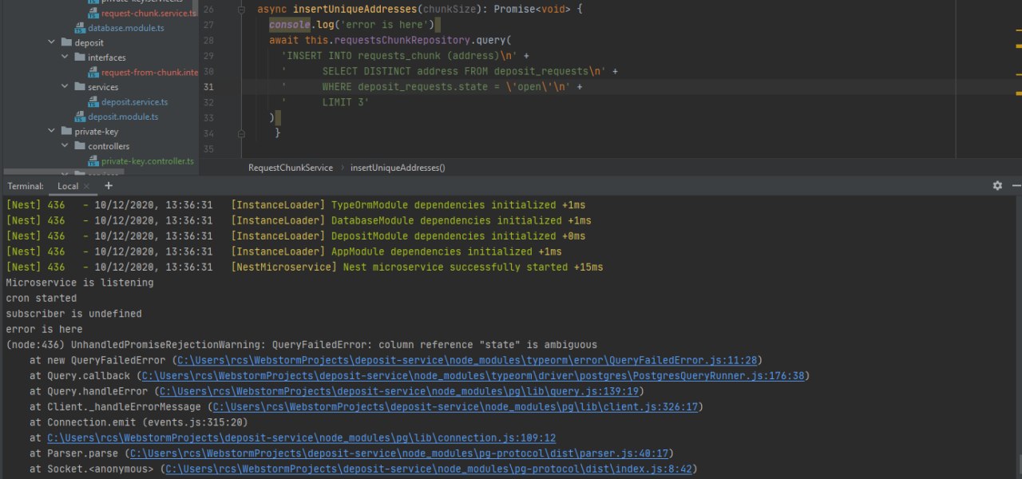Image resolution: width=1022 pixels, height=479 pixels.
Task: Click the database.module.ts file icon
Action: tap(80, 28)
